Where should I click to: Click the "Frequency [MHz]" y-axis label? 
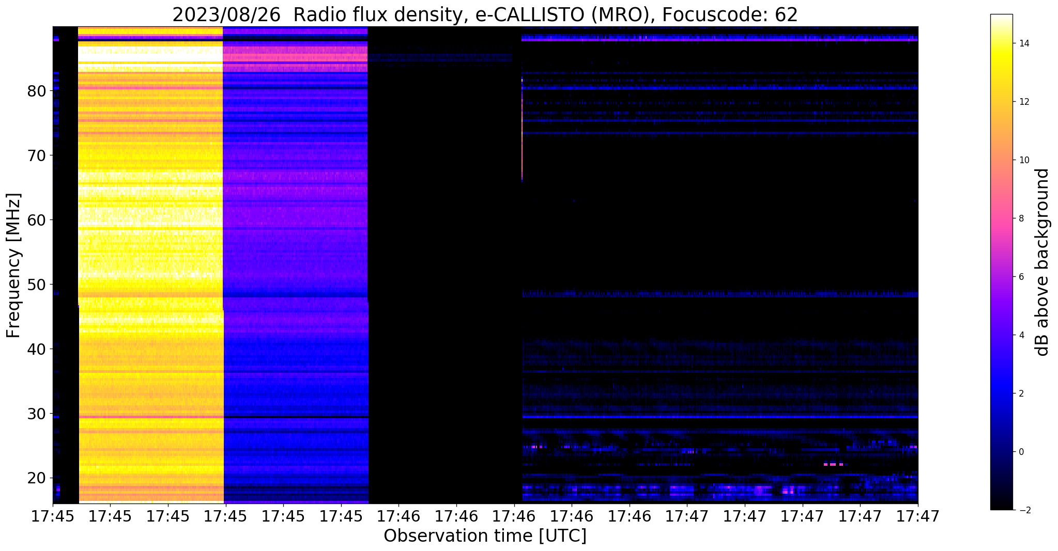13,265
